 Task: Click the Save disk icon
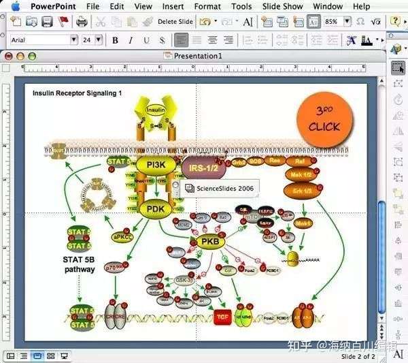pyautogui.click(x=48, y=22)
